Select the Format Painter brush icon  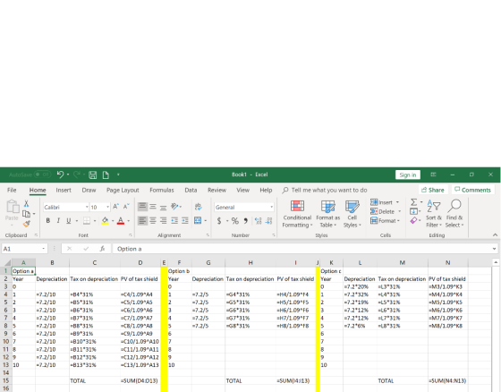(x=27, y=224)
